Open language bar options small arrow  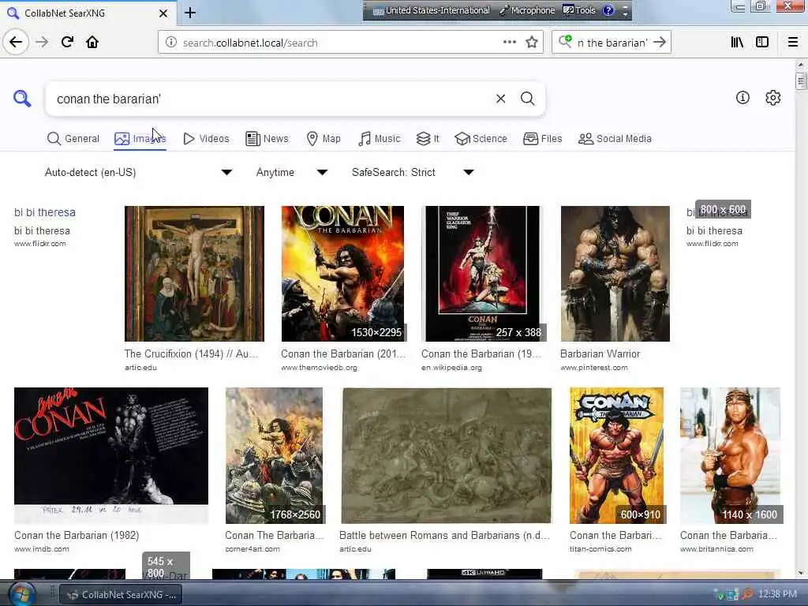(x=625, y=14)
